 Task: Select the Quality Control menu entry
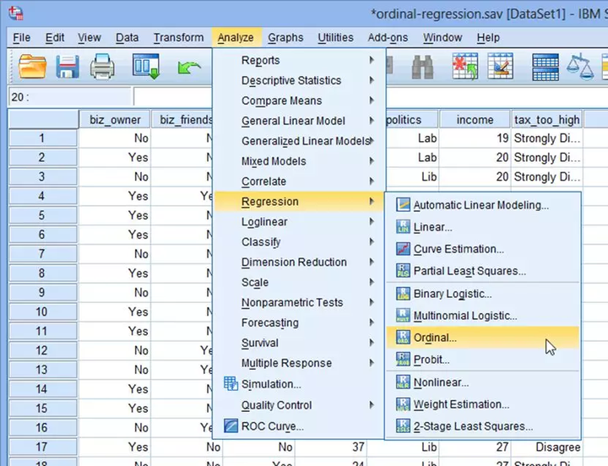[300, 405]
